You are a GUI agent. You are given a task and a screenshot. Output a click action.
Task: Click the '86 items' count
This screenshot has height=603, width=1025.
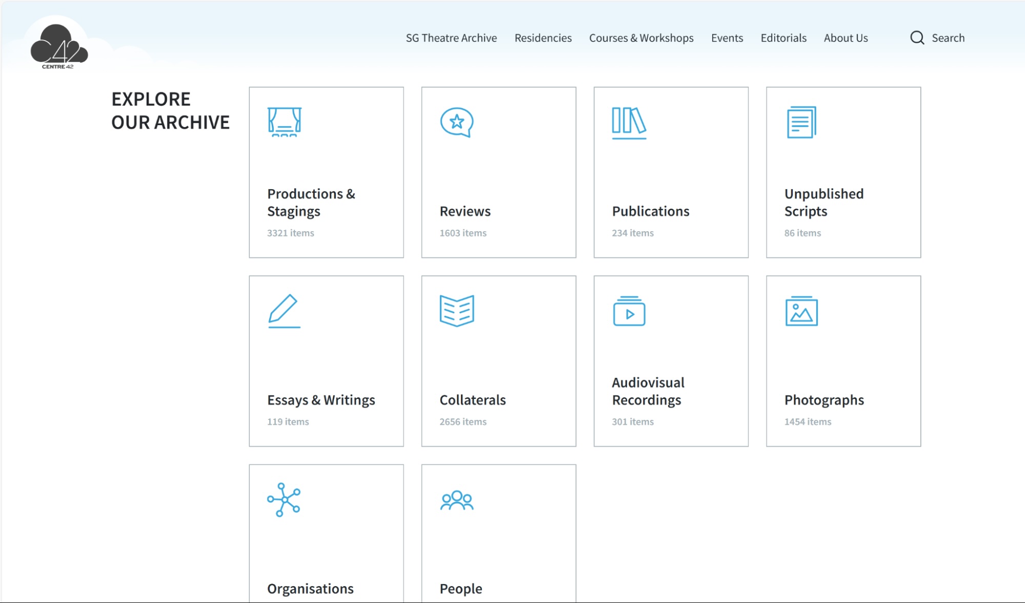pyautogui.click(x=802, y=233)
